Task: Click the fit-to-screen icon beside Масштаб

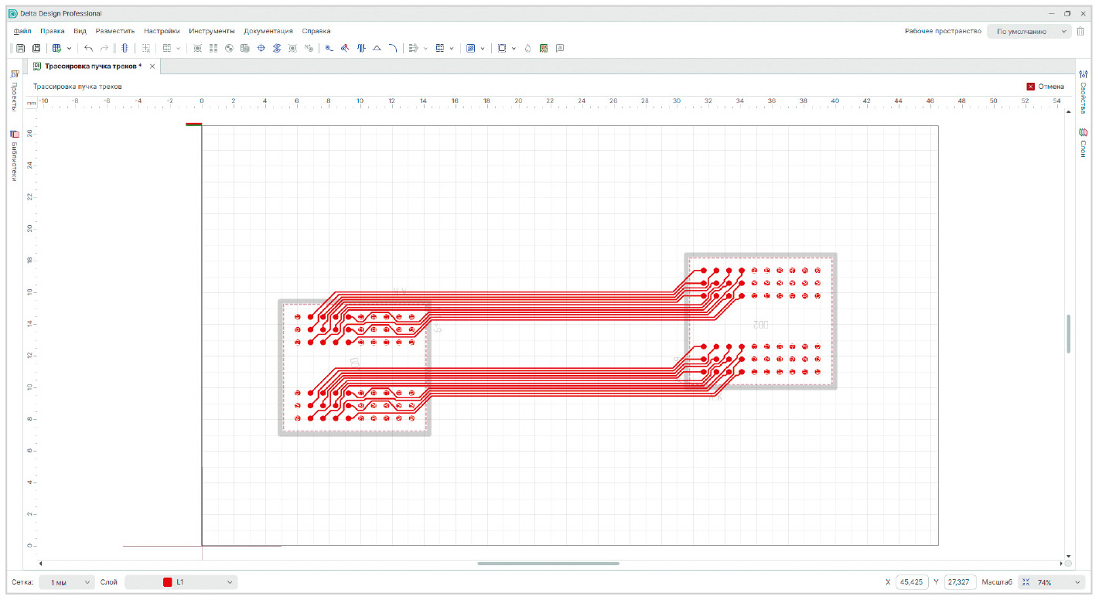Action: (1026, 582)
